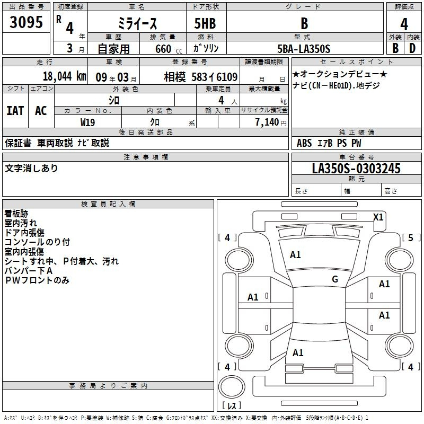Click overall score 4 under 評価点
Viewport: 424px width, 424px height.
(x=404, y=24)
